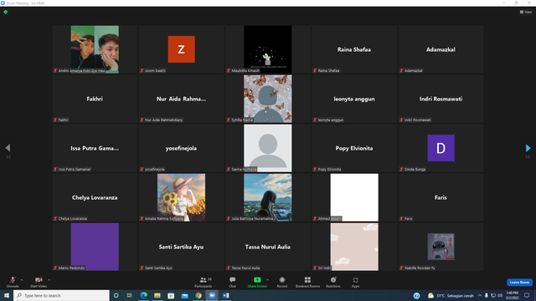536x301 pixels.
Task: Open the notification center icon
Action: pos(527,295)
